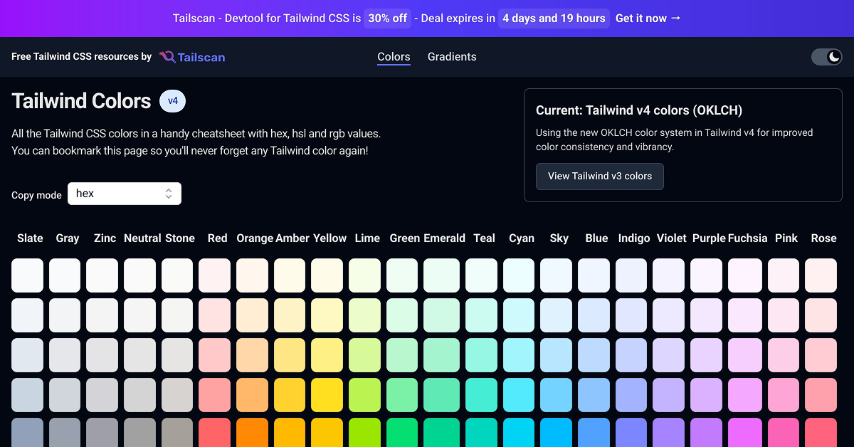The width and height of the screenshot is (854, 447).
Task: Click the Blue column heading
Action: (596, 238)
